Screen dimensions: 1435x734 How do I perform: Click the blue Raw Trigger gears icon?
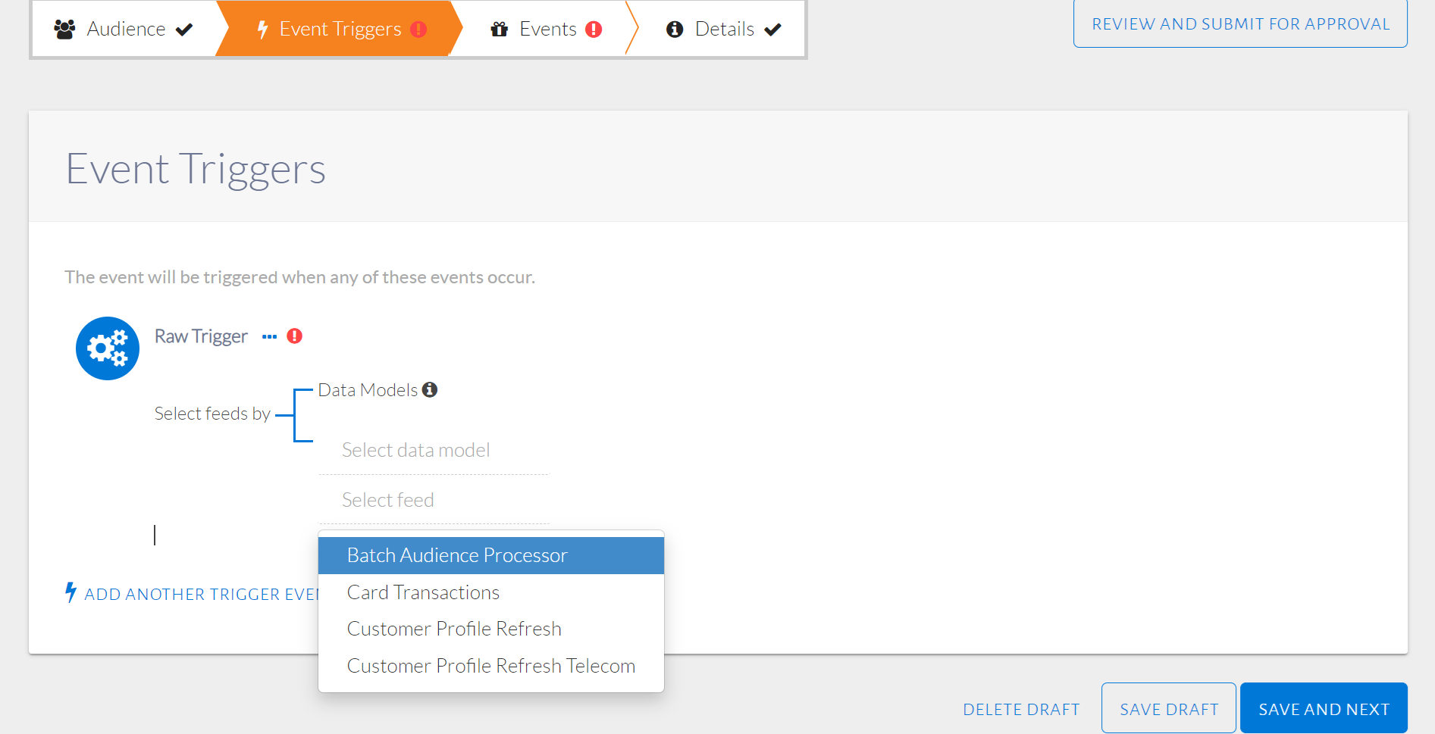point(108,348)
